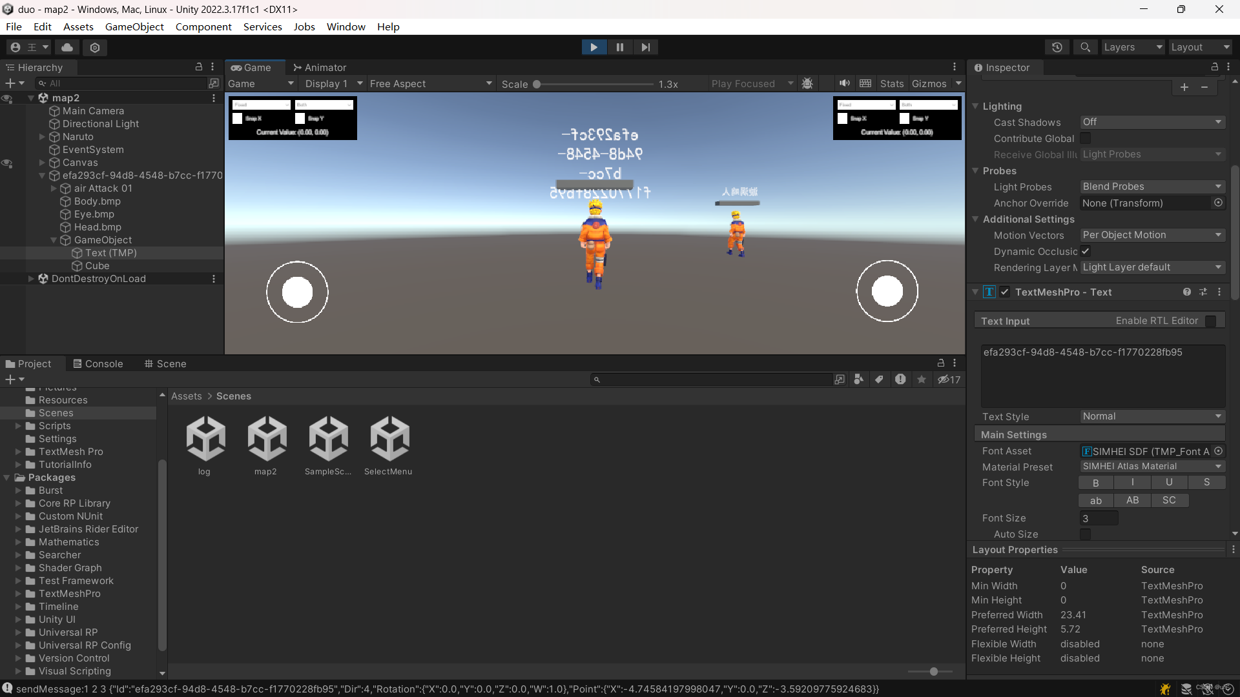Click the Bold font style button
1240x697 pixels.
(1095, 483)
